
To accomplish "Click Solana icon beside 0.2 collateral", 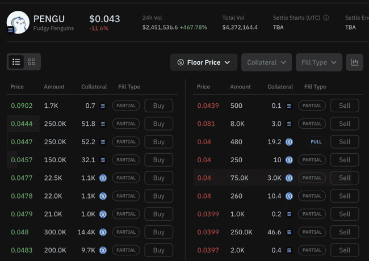I will point(289,214).
